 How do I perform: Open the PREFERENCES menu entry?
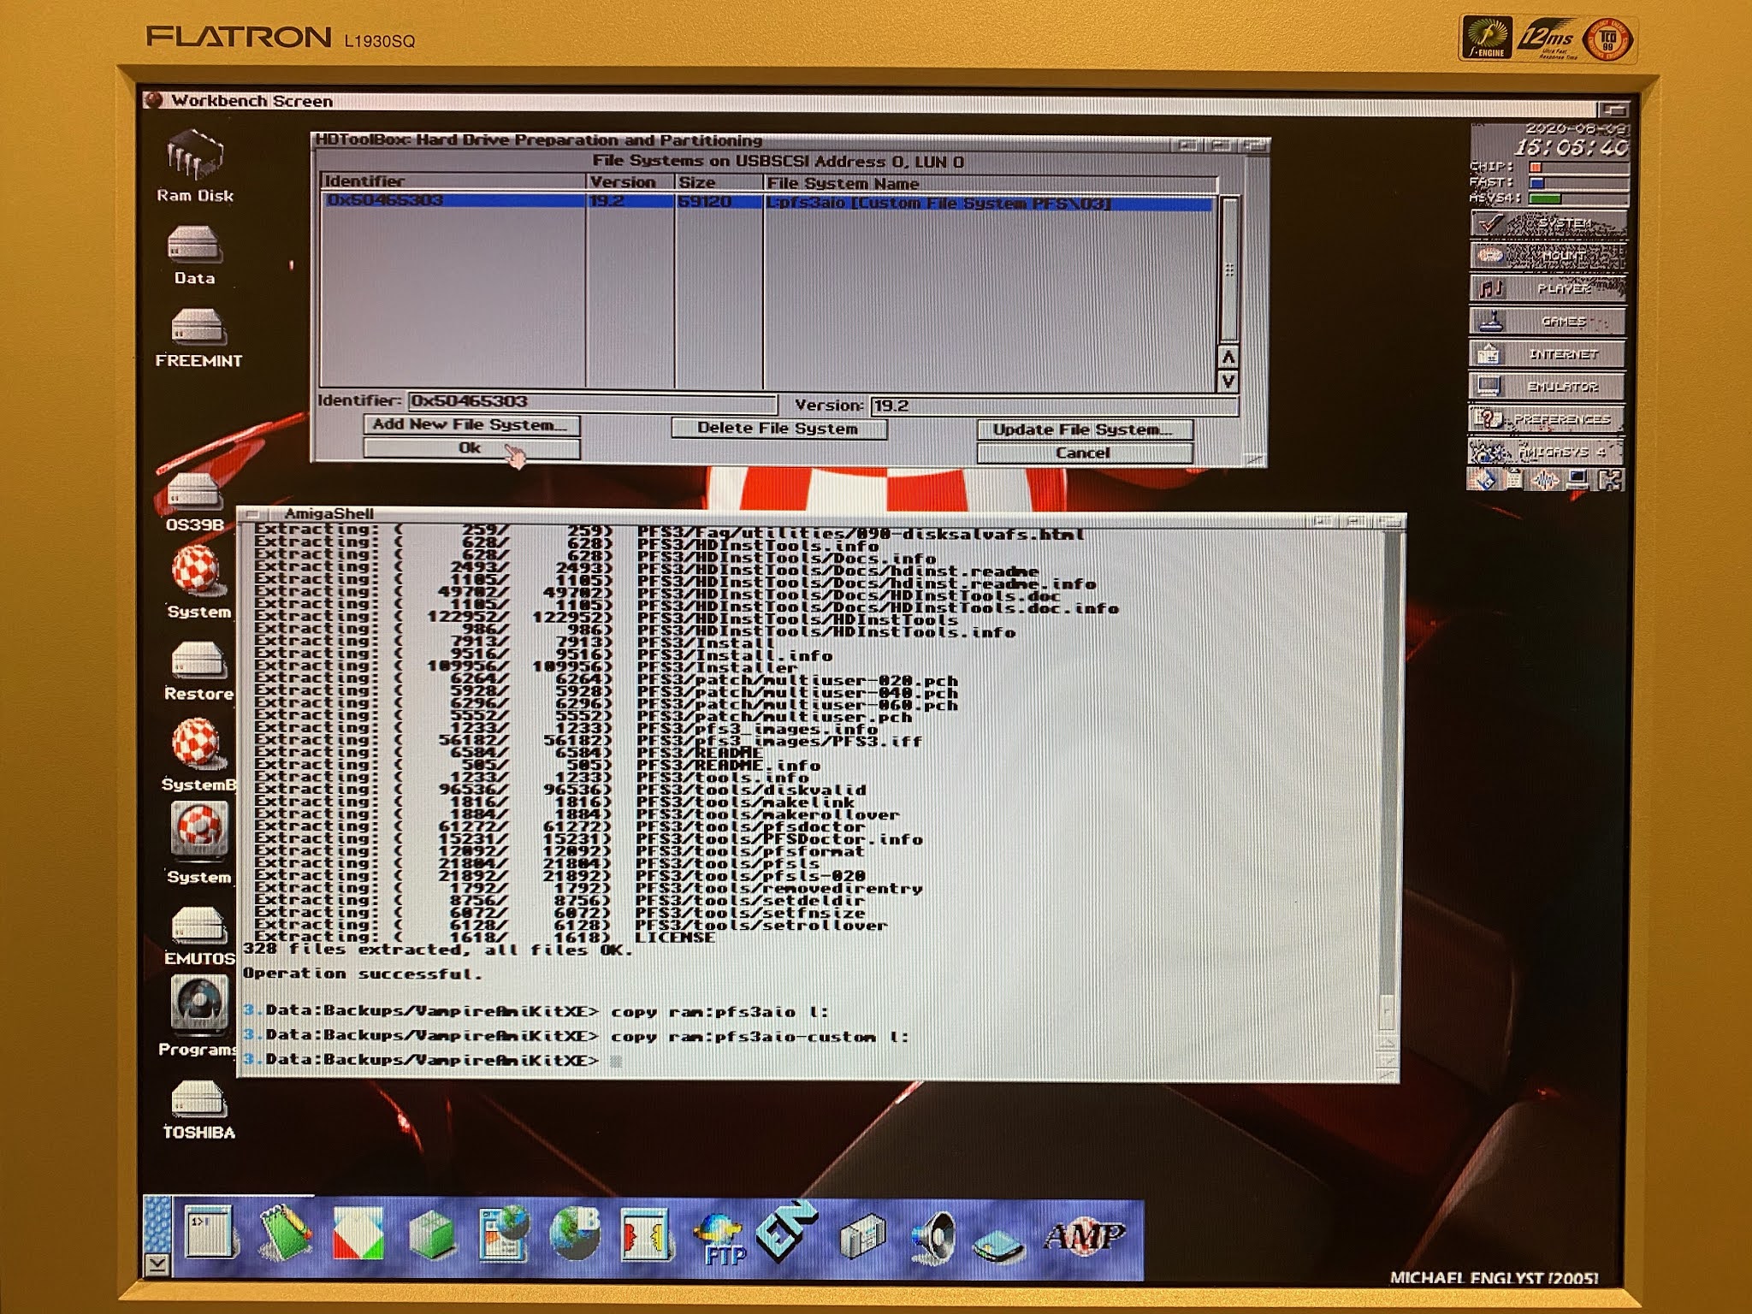click(x=1548, y=419)
